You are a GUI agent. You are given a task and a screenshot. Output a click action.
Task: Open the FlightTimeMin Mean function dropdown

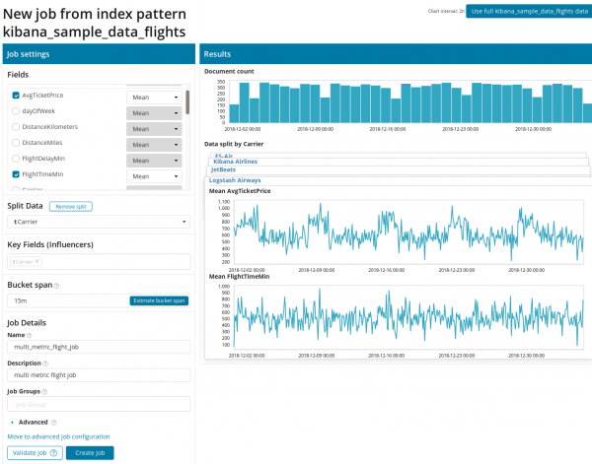(x=154, y=175)
